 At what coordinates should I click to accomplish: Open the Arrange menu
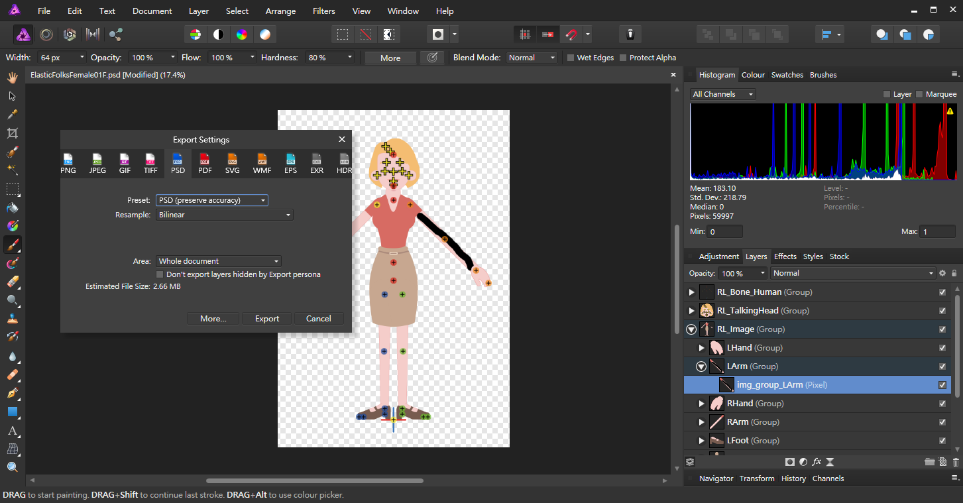pyautogui.click(x=280, y=11)
